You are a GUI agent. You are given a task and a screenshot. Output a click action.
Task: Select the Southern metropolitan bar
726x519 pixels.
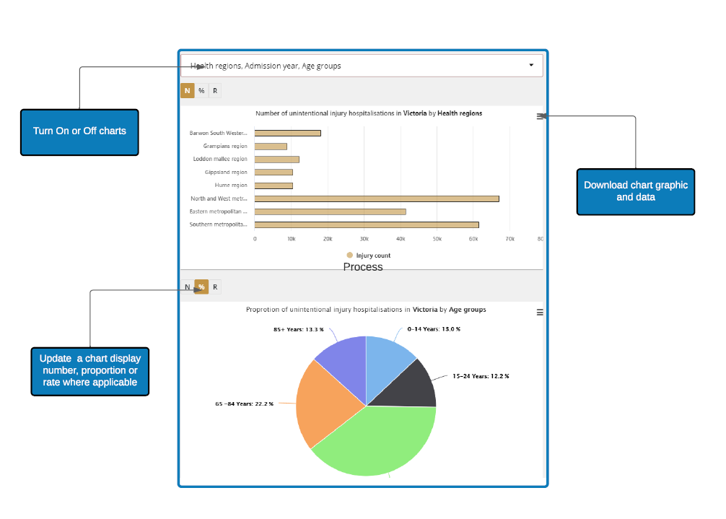click(366, 224)
